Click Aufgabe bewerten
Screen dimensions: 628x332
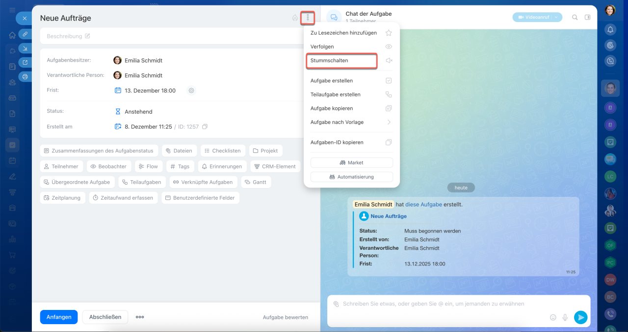286,317
